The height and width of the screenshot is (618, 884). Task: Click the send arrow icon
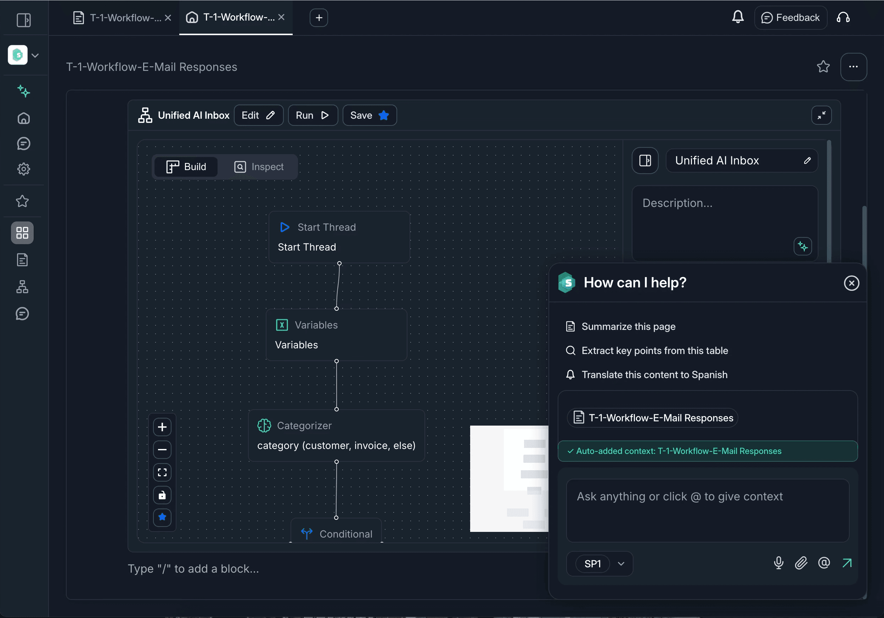847,563
